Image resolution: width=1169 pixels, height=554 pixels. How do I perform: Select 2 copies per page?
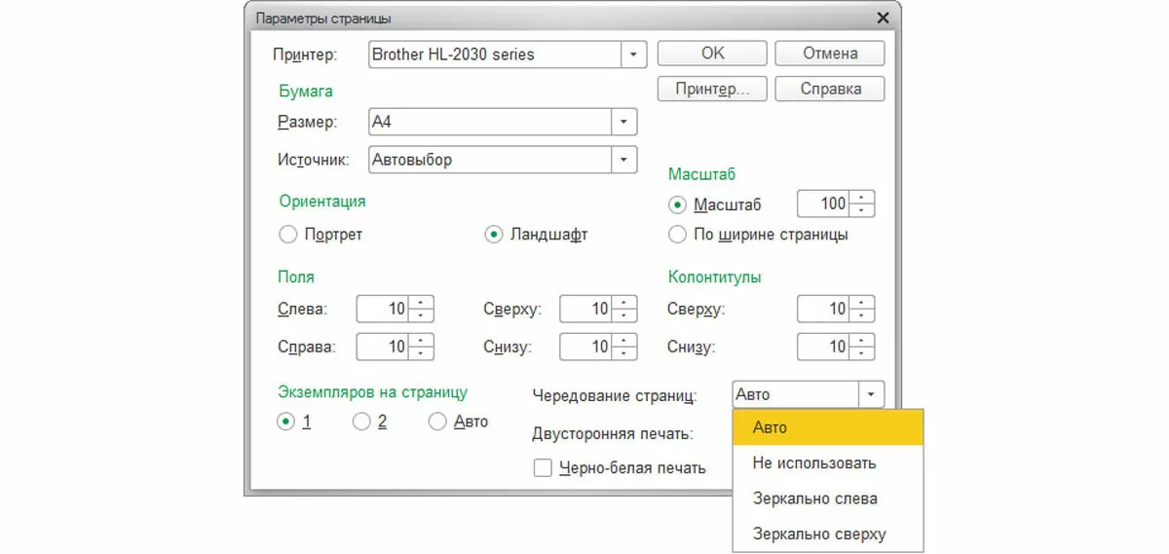[x=360, y=422]
